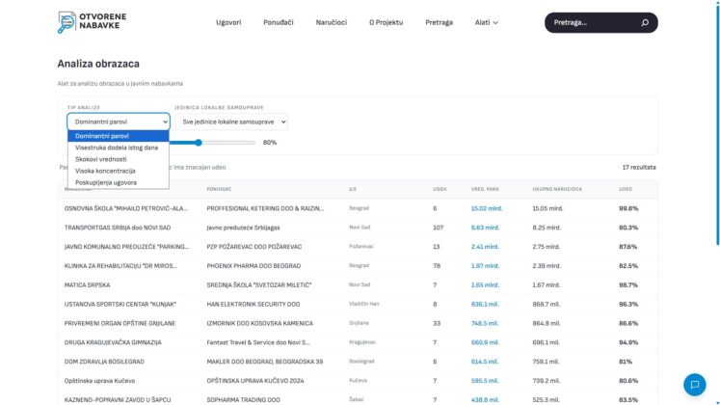Click the magnifier icon in search box

click(645, 22)
